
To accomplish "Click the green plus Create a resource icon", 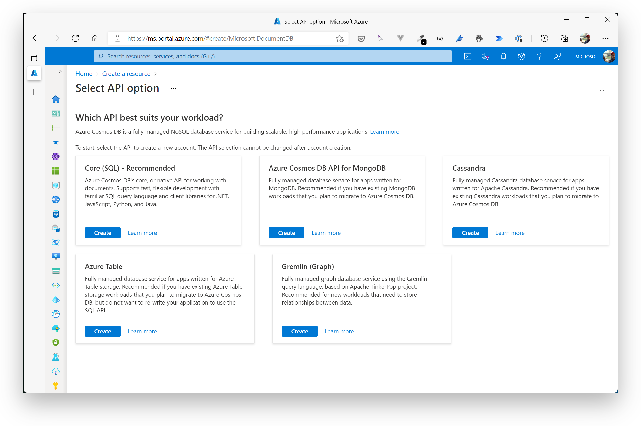I will click(56, 85).
